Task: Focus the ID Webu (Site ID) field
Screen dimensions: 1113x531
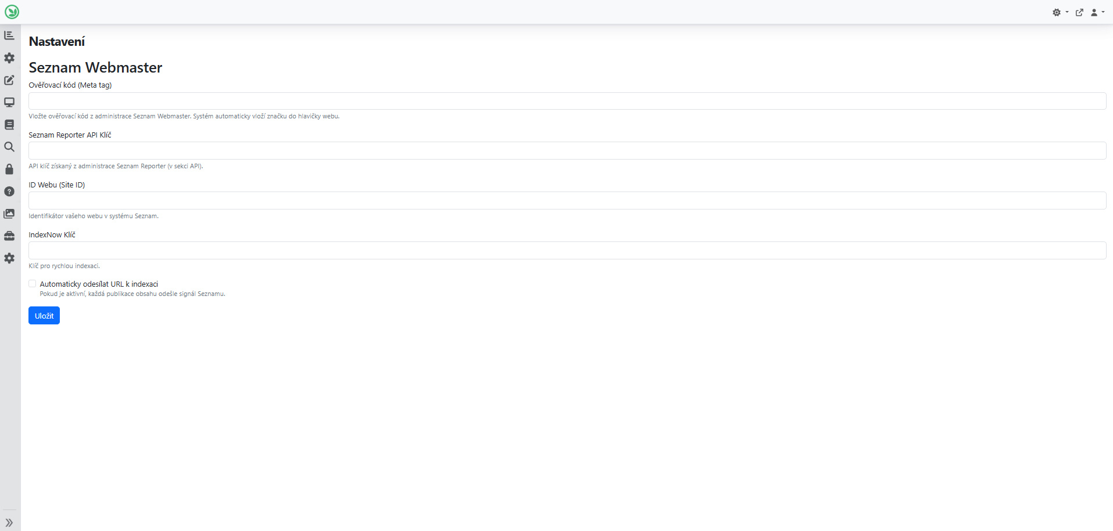Action: [567, 201]
